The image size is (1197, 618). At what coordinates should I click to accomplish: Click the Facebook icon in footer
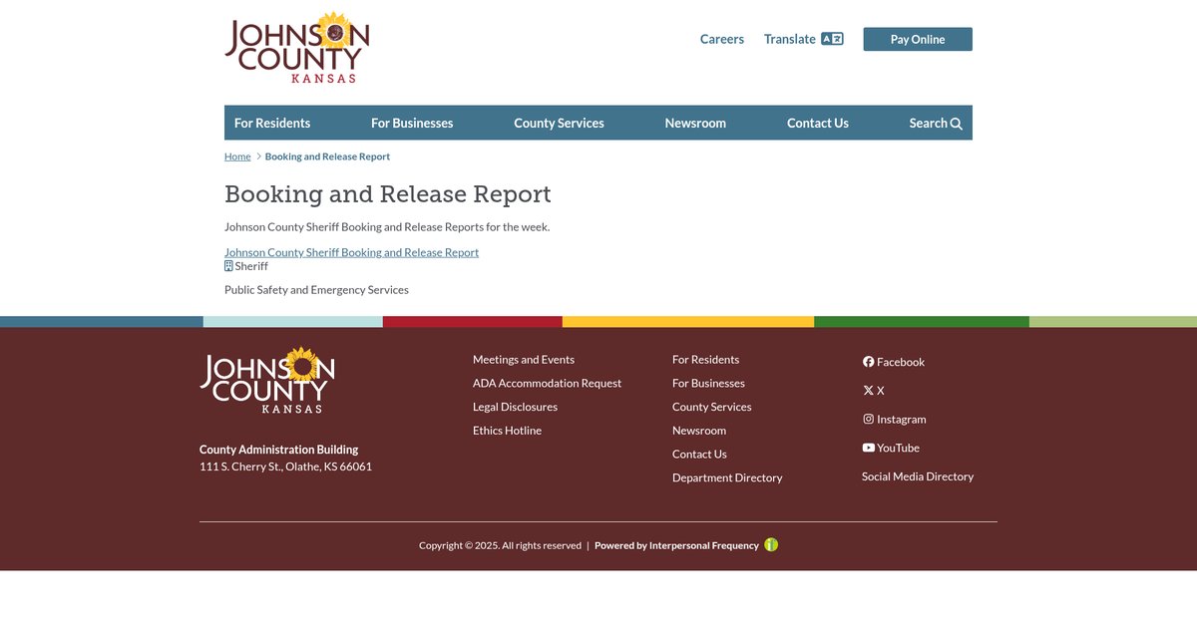tap(868, 362)
